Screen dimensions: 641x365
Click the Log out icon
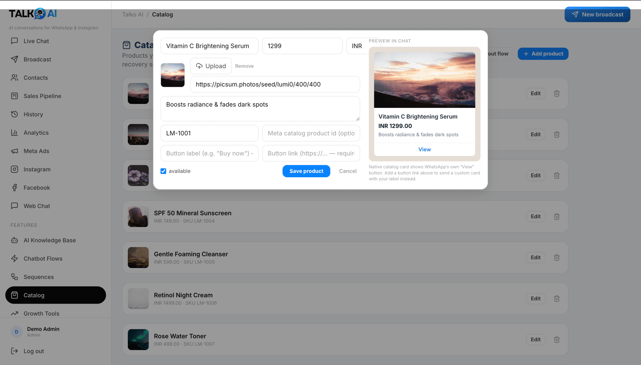tap(14, 351)
